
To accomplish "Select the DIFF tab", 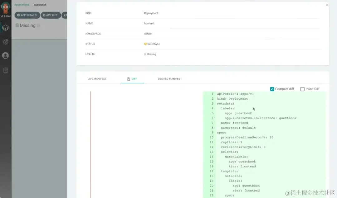I will coord(132,79).
